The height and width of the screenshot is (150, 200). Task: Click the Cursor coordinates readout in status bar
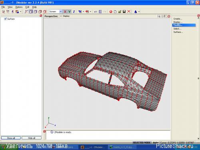177,142
